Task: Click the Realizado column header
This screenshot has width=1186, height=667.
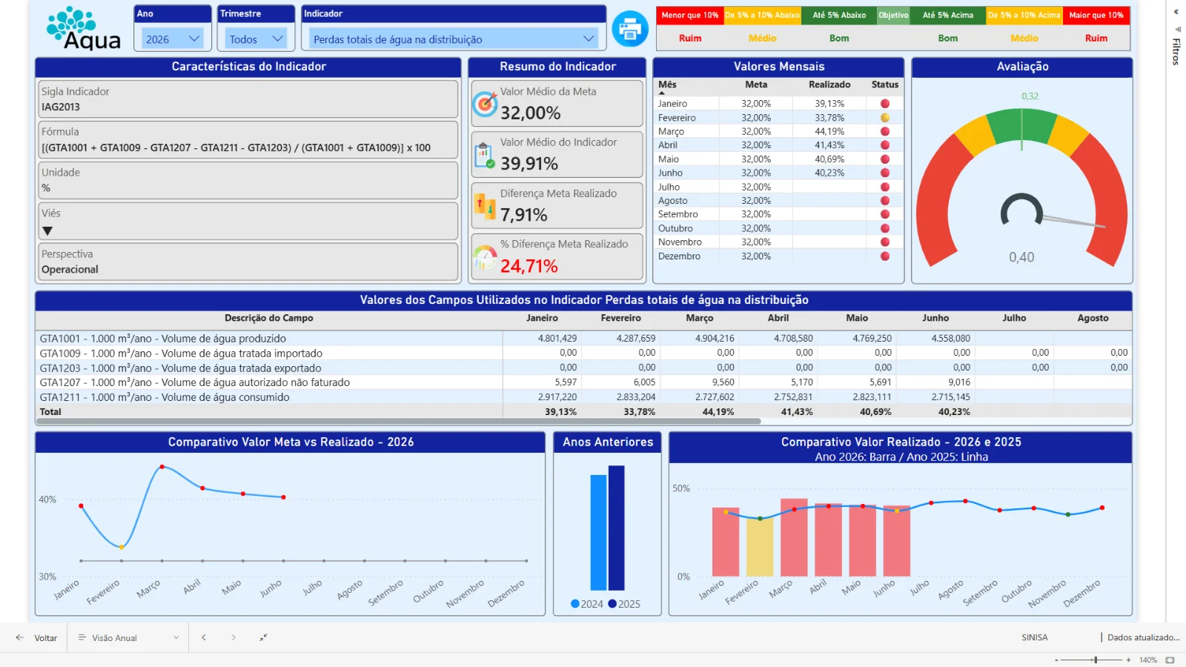Action: (829, 84)
